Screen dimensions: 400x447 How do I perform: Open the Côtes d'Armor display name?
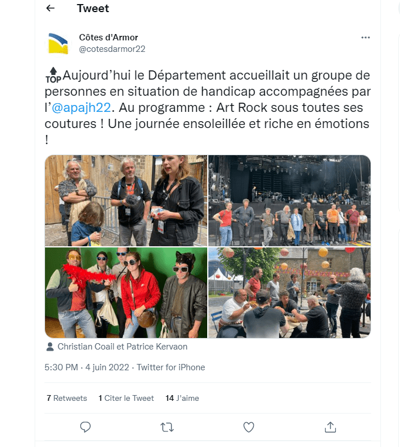[x=109, y=37]
